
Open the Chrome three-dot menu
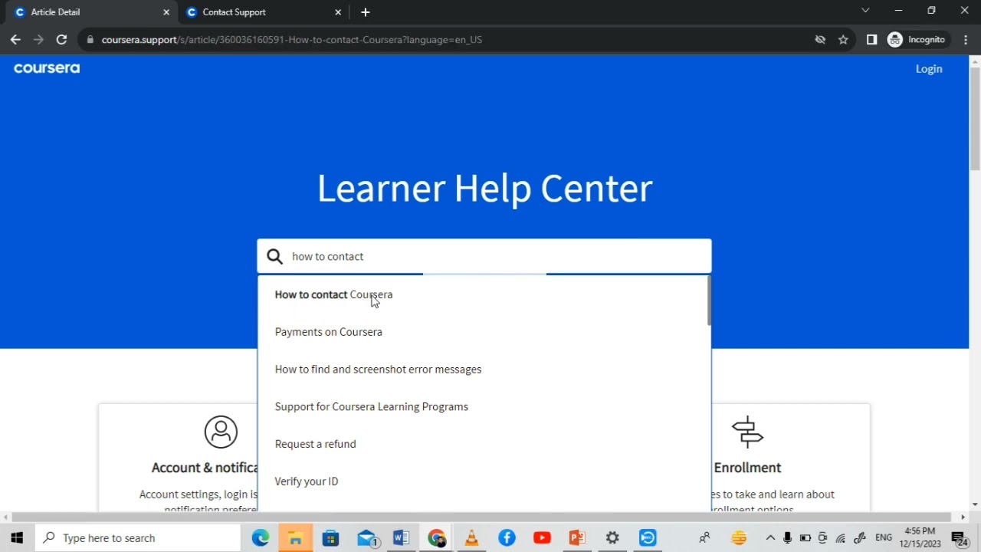pyautogui.click(x=965, y=40)
